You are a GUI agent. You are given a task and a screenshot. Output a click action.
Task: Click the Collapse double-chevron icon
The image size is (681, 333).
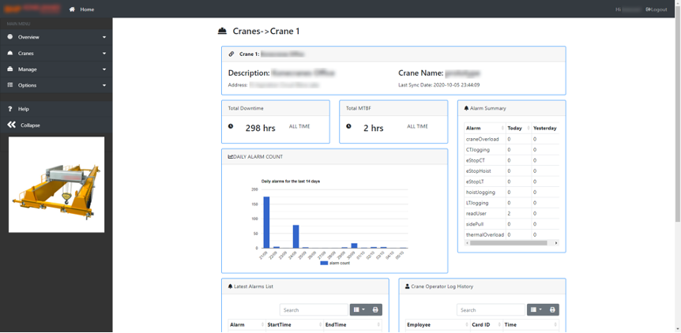point(11,125)
